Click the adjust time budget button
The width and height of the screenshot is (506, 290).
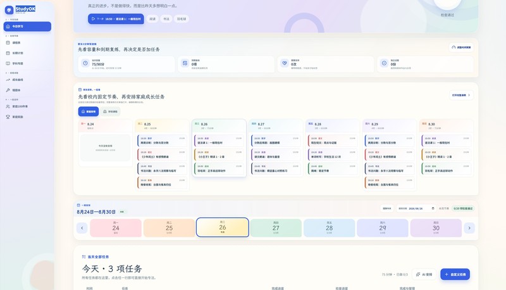(x=461, y=47)
